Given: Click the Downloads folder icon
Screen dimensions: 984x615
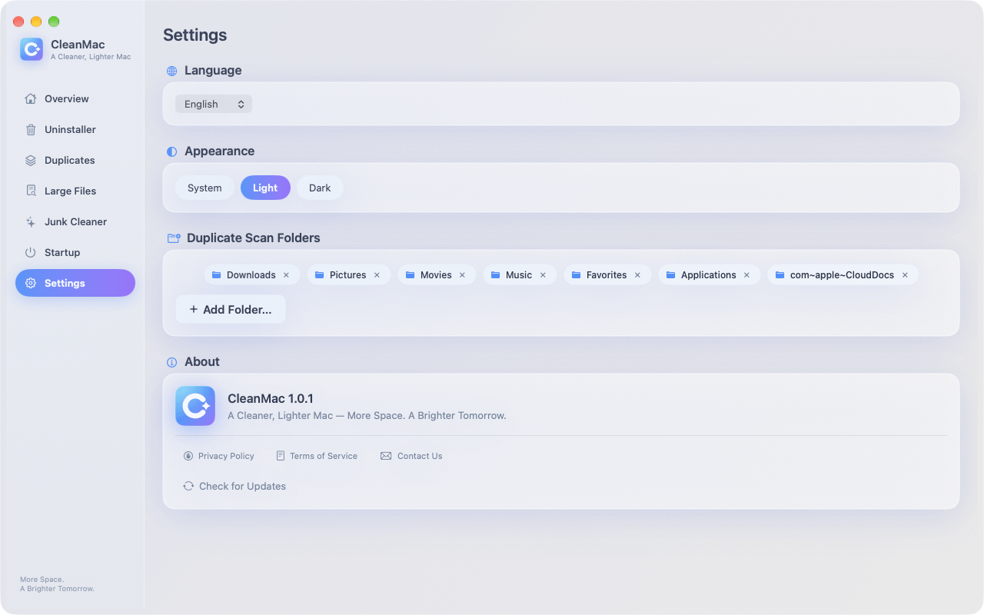Looking at the screenshot, I should tap(217, 275).
